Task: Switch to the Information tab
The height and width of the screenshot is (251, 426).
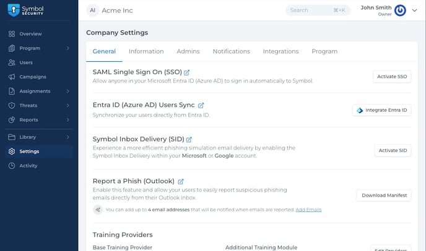Action: (x=146, y=51)
